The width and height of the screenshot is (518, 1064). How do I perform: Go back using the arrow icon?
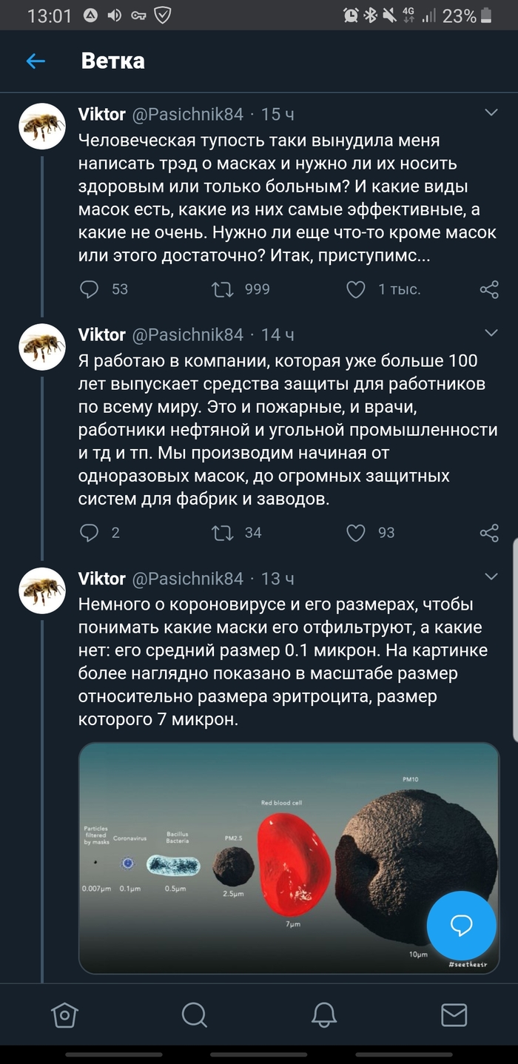click(x=36, y=61)
